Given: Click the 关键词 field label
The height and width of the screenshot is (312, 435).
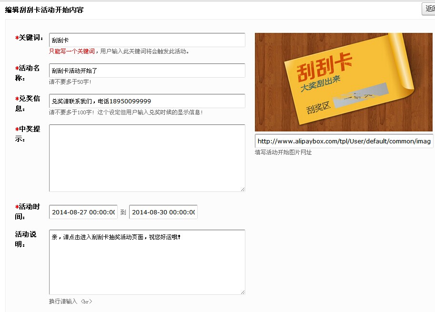Looking at the screenshot, I should (30, 38).
